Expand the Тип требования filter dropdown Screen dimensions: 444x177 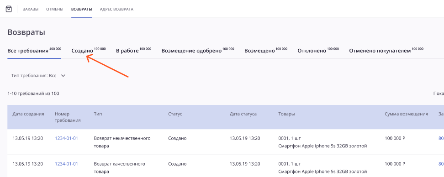click(x=38, y=76)
